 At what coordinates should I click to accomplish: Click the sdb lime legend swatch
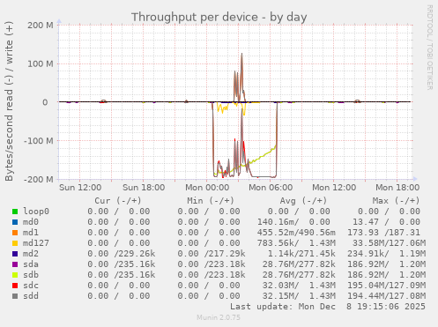coord(15,275)
